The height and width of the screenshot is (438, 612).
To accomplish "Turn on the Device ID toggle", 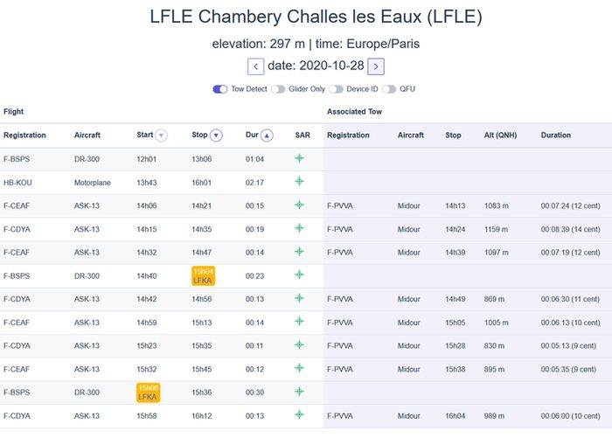I will click(x=336, y=89).
